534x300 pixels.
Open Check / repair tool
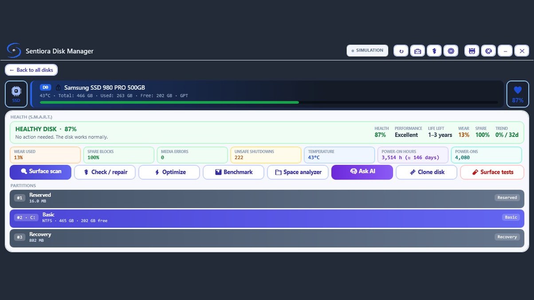coord(105,172)
